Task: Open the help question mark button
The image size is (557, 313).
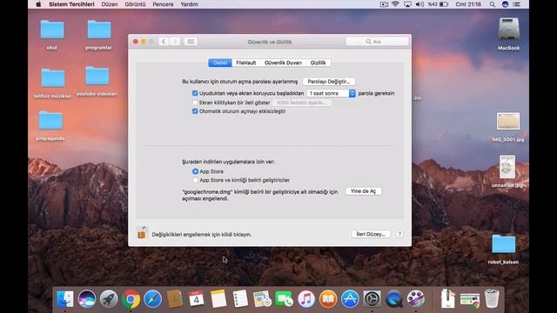Action: pos(399,234)
